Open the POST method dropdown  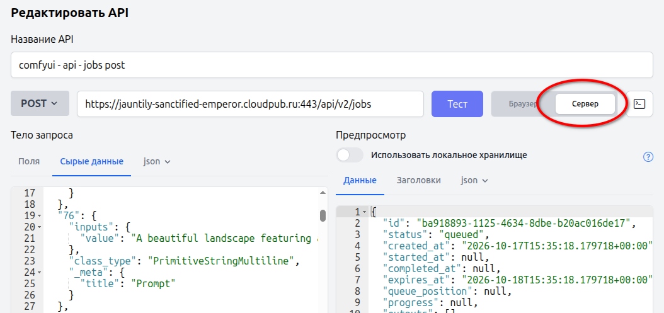click(x=40, y=103)
